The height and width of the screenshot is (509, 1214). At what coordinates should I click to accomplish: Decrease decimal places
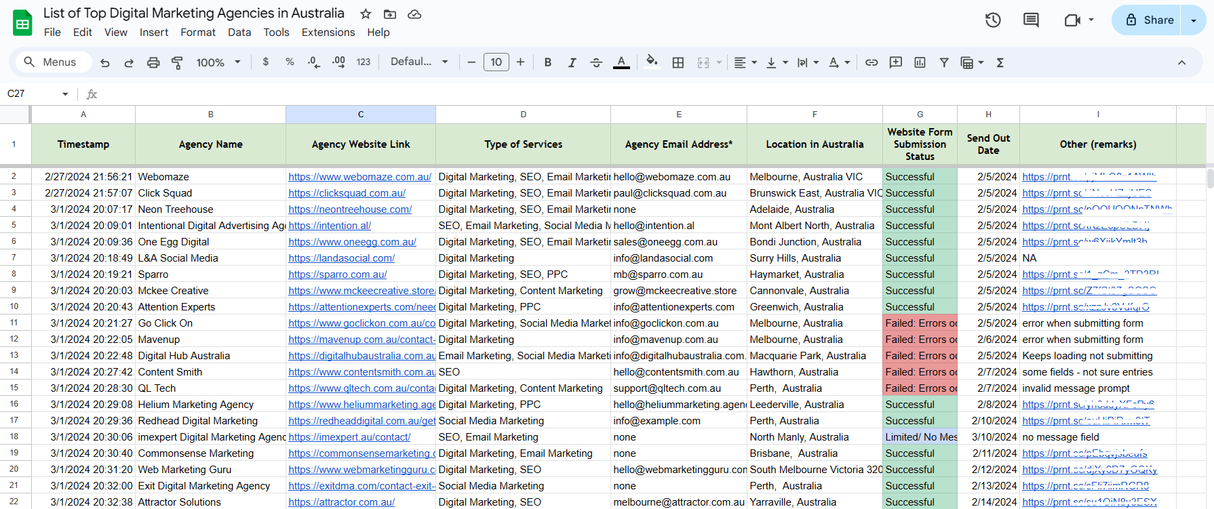tap(314, 62)
